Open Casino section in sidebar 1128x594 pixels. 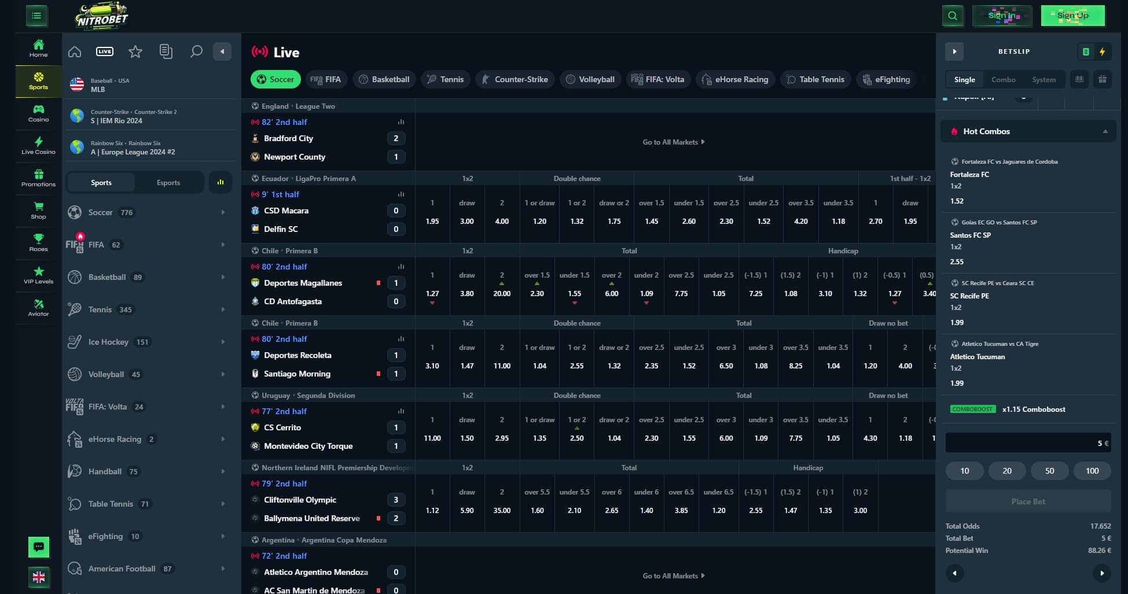tap(38, 113)
